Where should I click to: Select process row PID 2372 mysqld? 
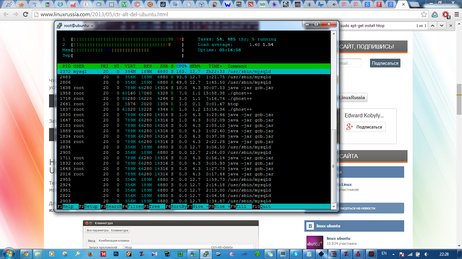coord(194,71)
